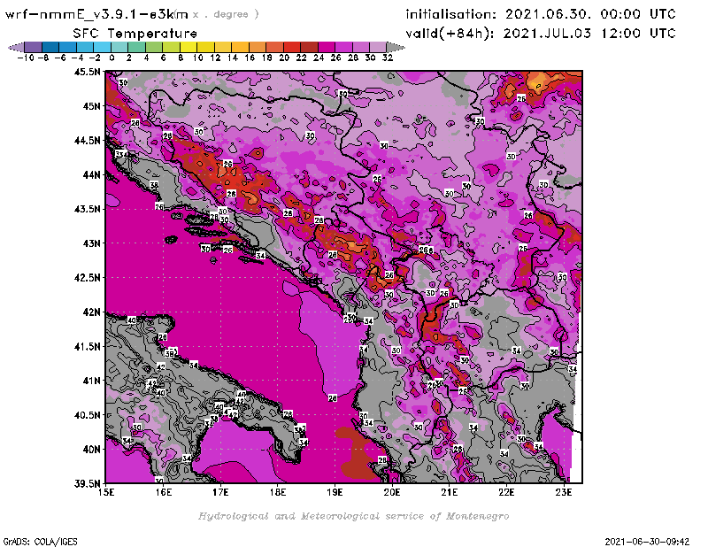708x547 pixels.
Task: Click the '42N' latitude label
Action: pyautogui.click(x=91, y=312)
